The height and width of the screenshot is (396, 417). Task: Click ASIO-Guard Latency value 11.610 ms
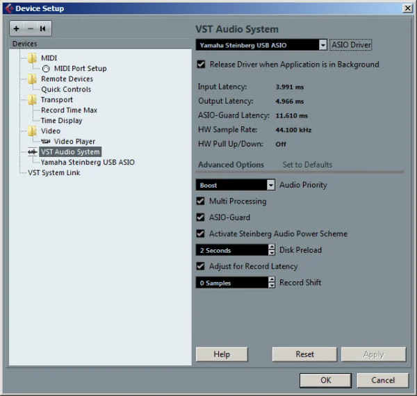tap(291, 115)
